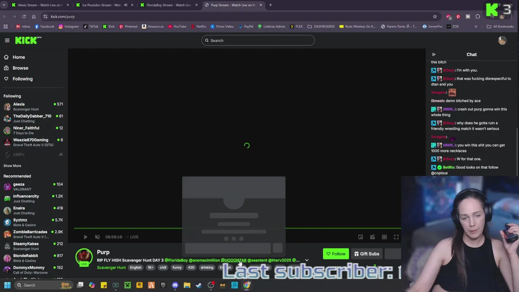This screenshot has height=292, width=519.
Task: Expand the stream title description chevron
Action: (307, 260)
